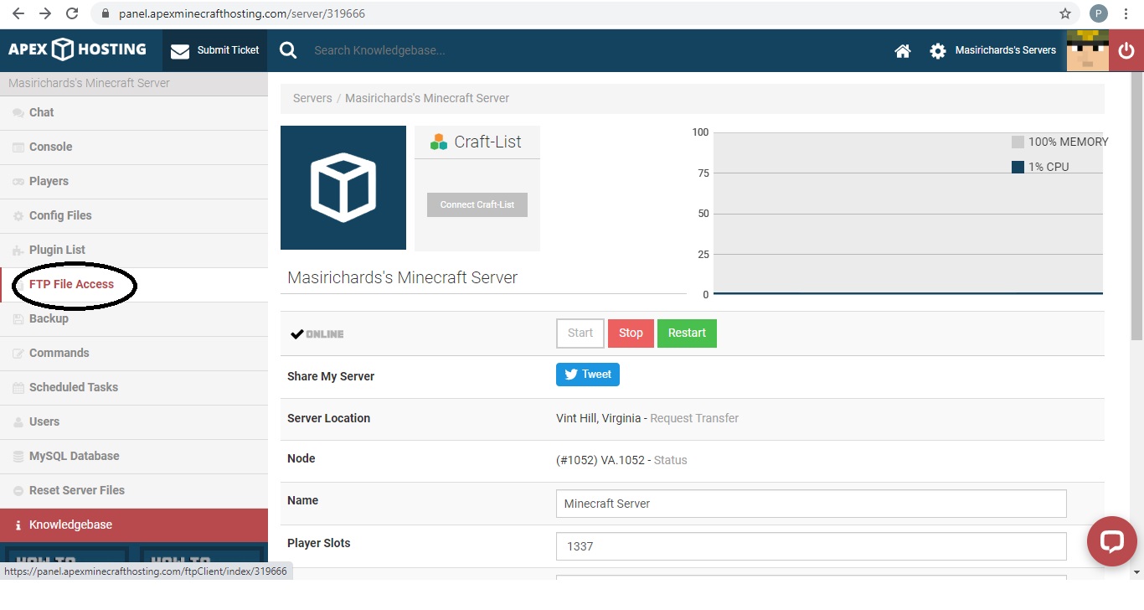Click the Name field containing Minecraft Server
This screenshot has width=1144, height=610.
(x=812, y=504)
